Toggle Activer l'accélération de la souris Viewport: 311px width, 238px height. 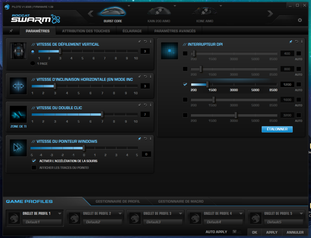click(x=34, y=161)
